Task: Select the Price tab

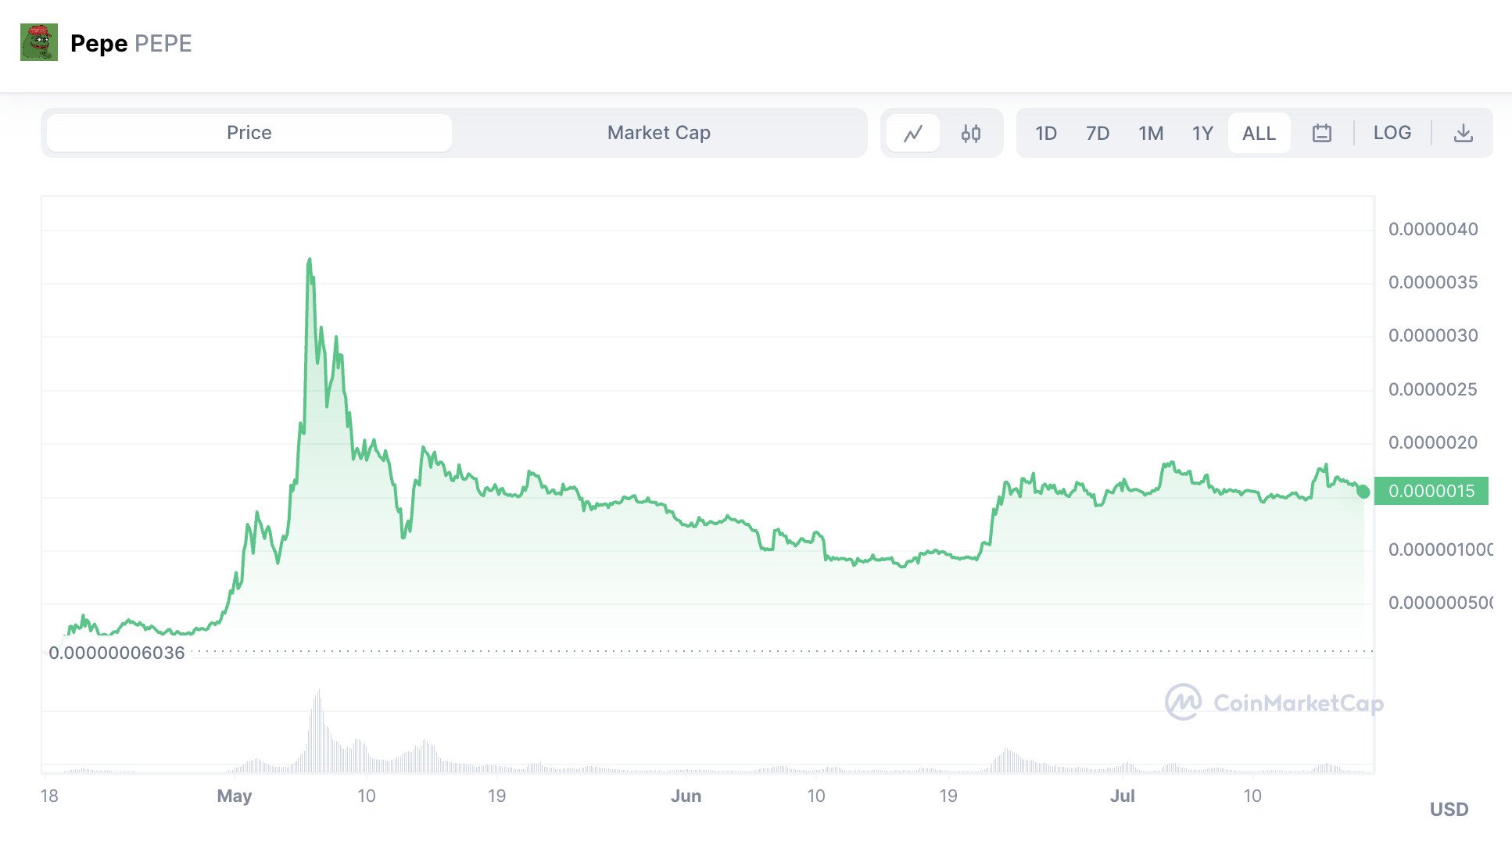Action: (249, 133)
